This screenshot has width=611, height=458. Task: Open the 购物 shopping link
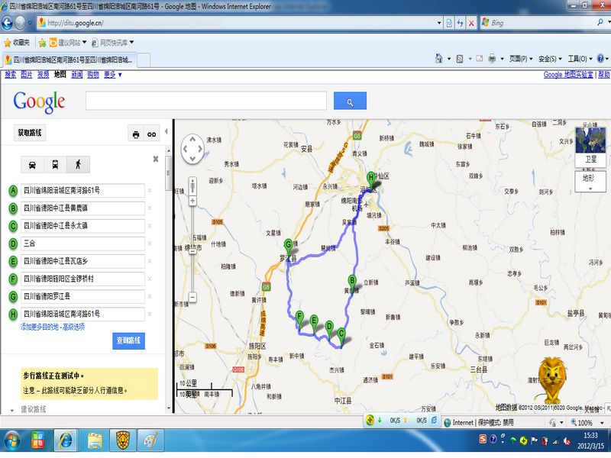93,75
